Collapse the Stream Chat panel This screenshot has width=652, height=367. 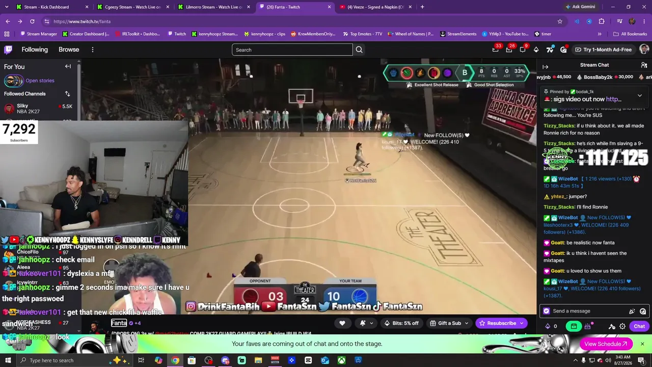tap(546, 67)
